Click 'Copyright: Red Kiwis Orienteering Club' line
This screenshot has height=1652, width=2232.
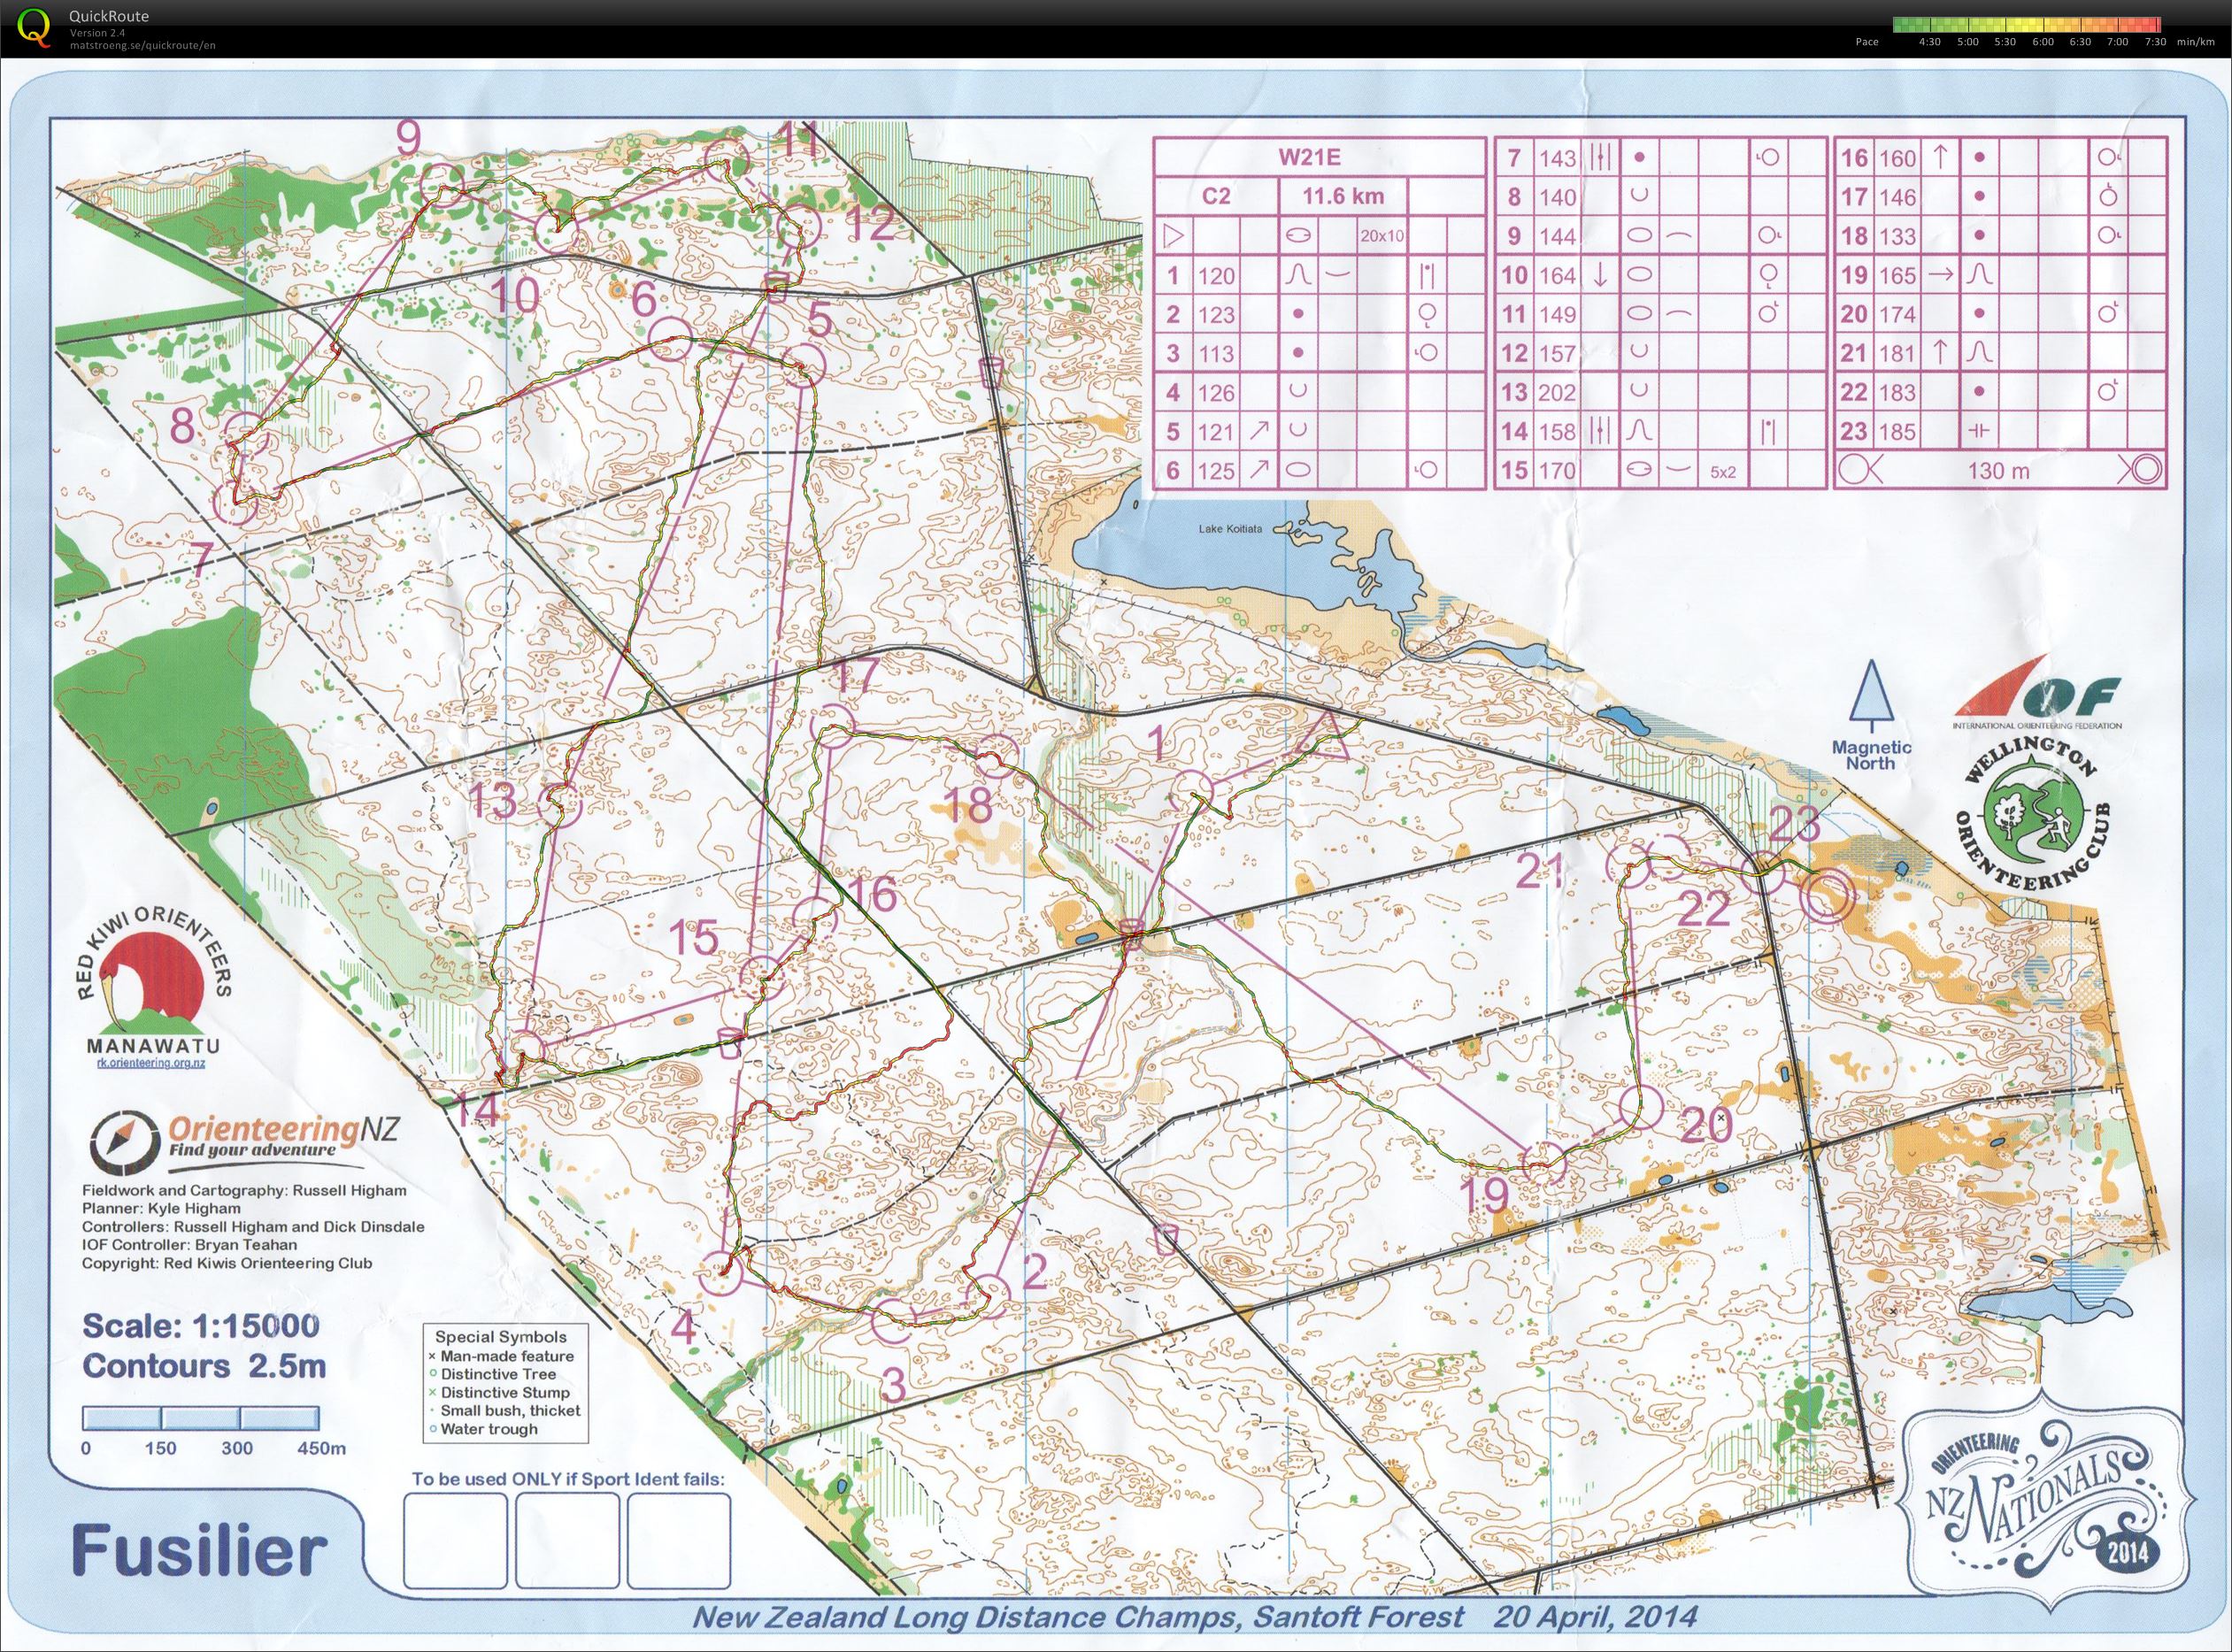[x=227, y=1263]
